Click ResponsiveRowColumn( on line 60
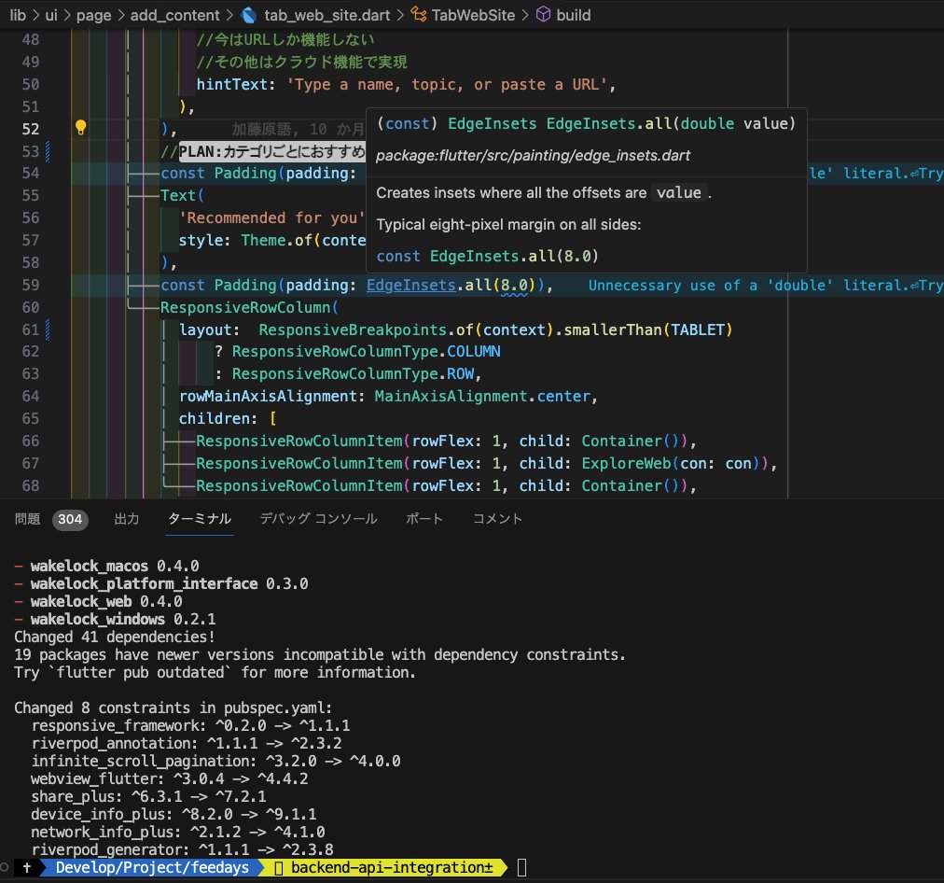Screen dimensions: 944x883 click(249, 307)
